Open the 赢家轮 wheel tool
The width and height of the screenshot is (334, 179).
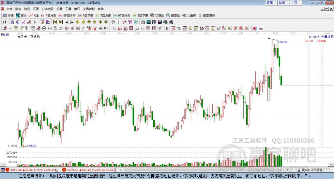pyautogui.click(x=173, y=16)
